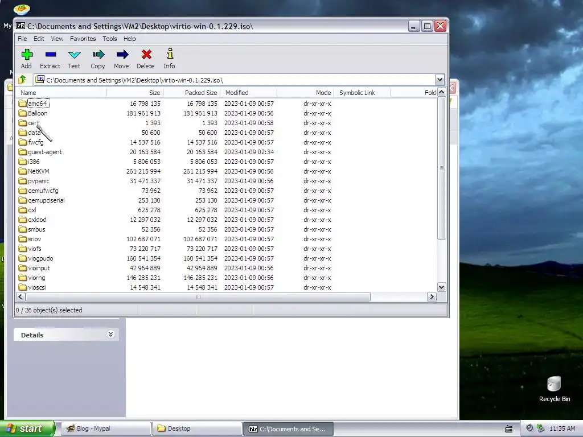Run the Test archive tool

pos(75,55)
